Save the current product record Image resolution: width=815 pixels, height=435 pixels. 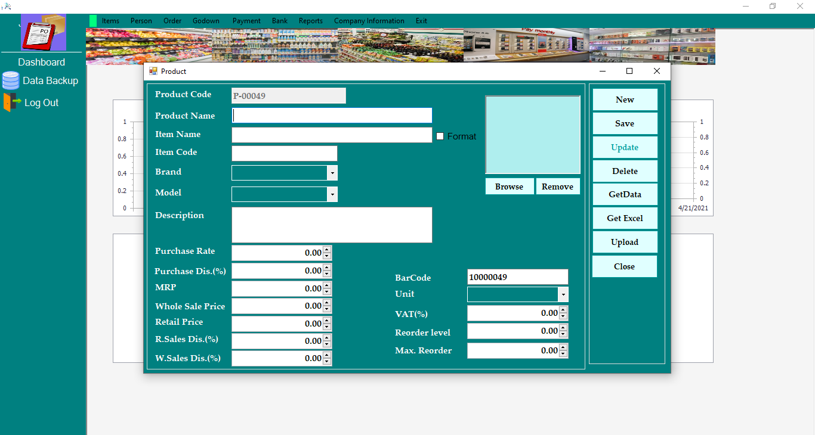tap(625, 123)
